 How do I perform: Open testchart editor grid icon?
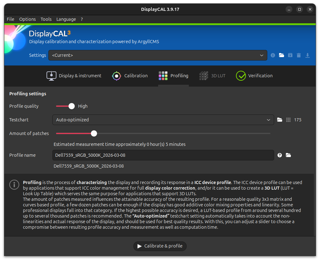[288, 120]
